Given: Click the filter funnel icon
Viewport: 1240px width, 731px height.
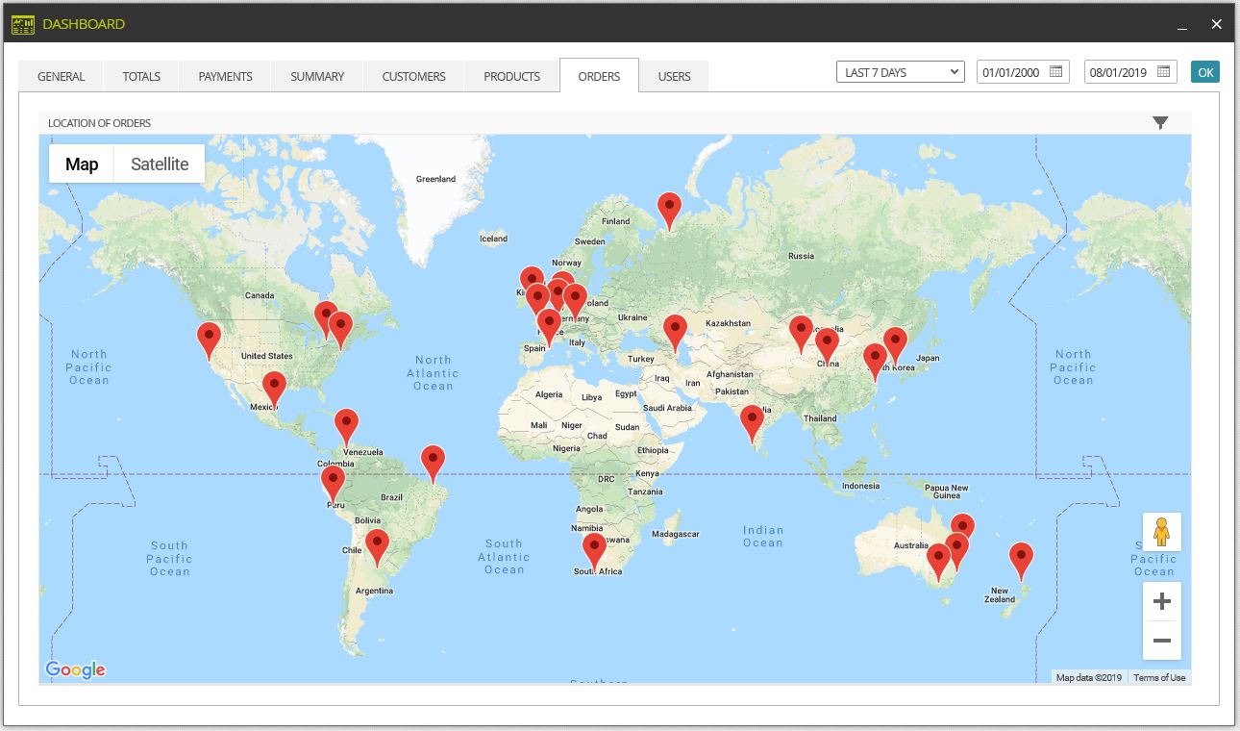Looking at the screenshot, I should pos(1160,122).
